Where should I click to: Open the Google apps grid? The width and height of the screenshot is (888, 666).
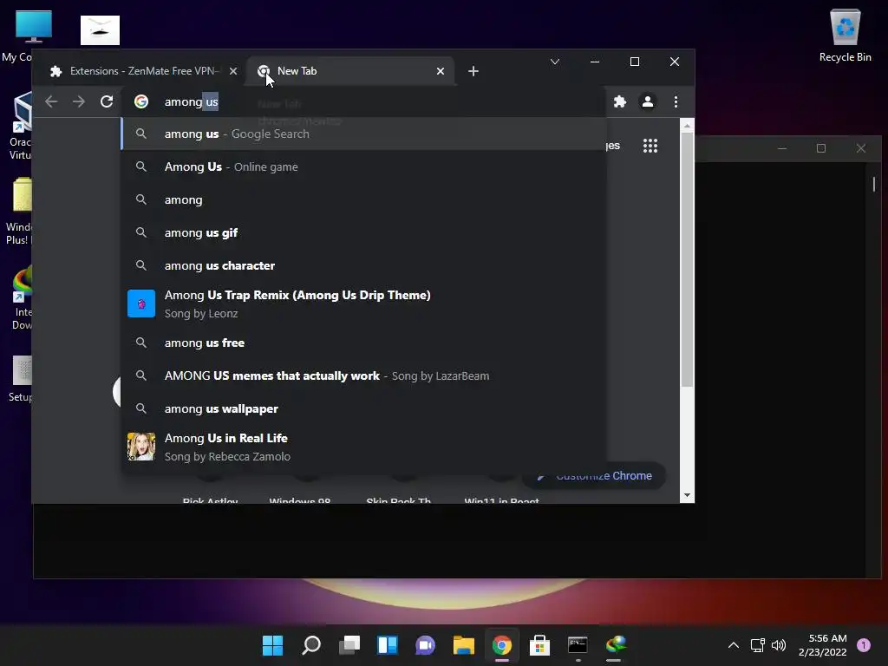tap(650, 146)
